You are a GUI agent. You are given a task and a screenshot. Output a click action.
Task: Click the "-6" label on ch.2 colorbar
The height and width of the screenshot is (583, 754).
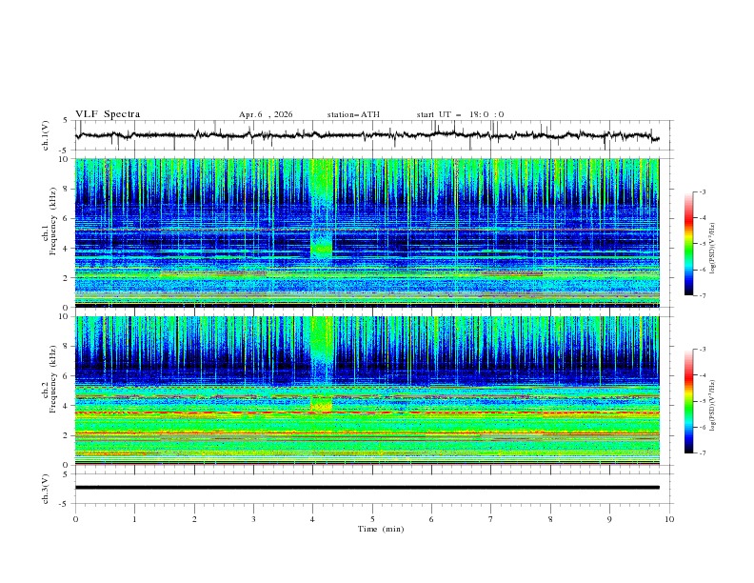coord(703,427)
